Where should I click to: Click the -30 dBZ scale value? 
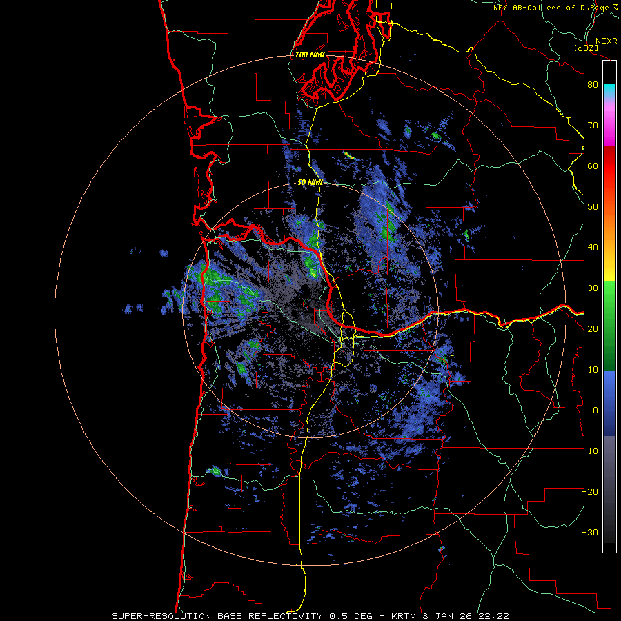point(590,533)
